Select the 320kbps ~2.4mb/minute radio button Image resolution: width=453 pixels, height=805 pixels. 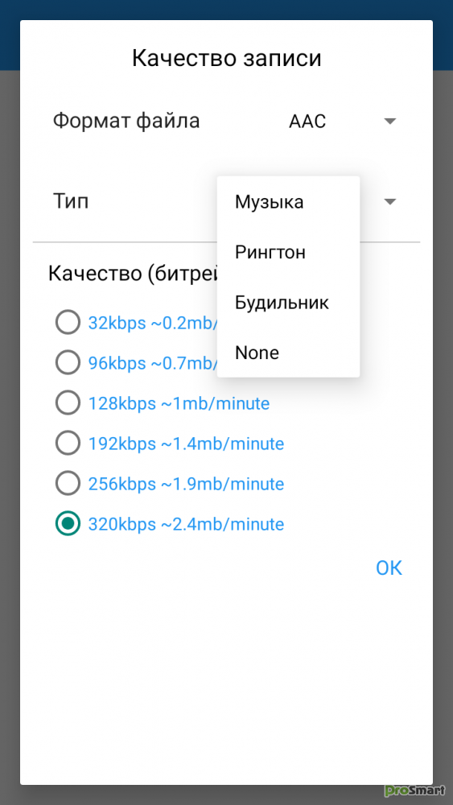tap(68, 524)
